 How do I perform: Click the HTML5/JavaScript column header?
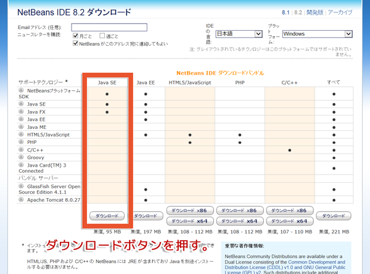[x=190, y=83]
